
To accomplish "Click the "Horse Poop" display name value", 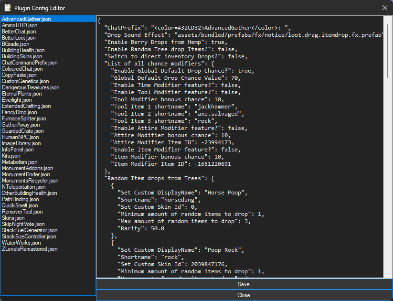I will pyautogui.click(x=224, y=193).
